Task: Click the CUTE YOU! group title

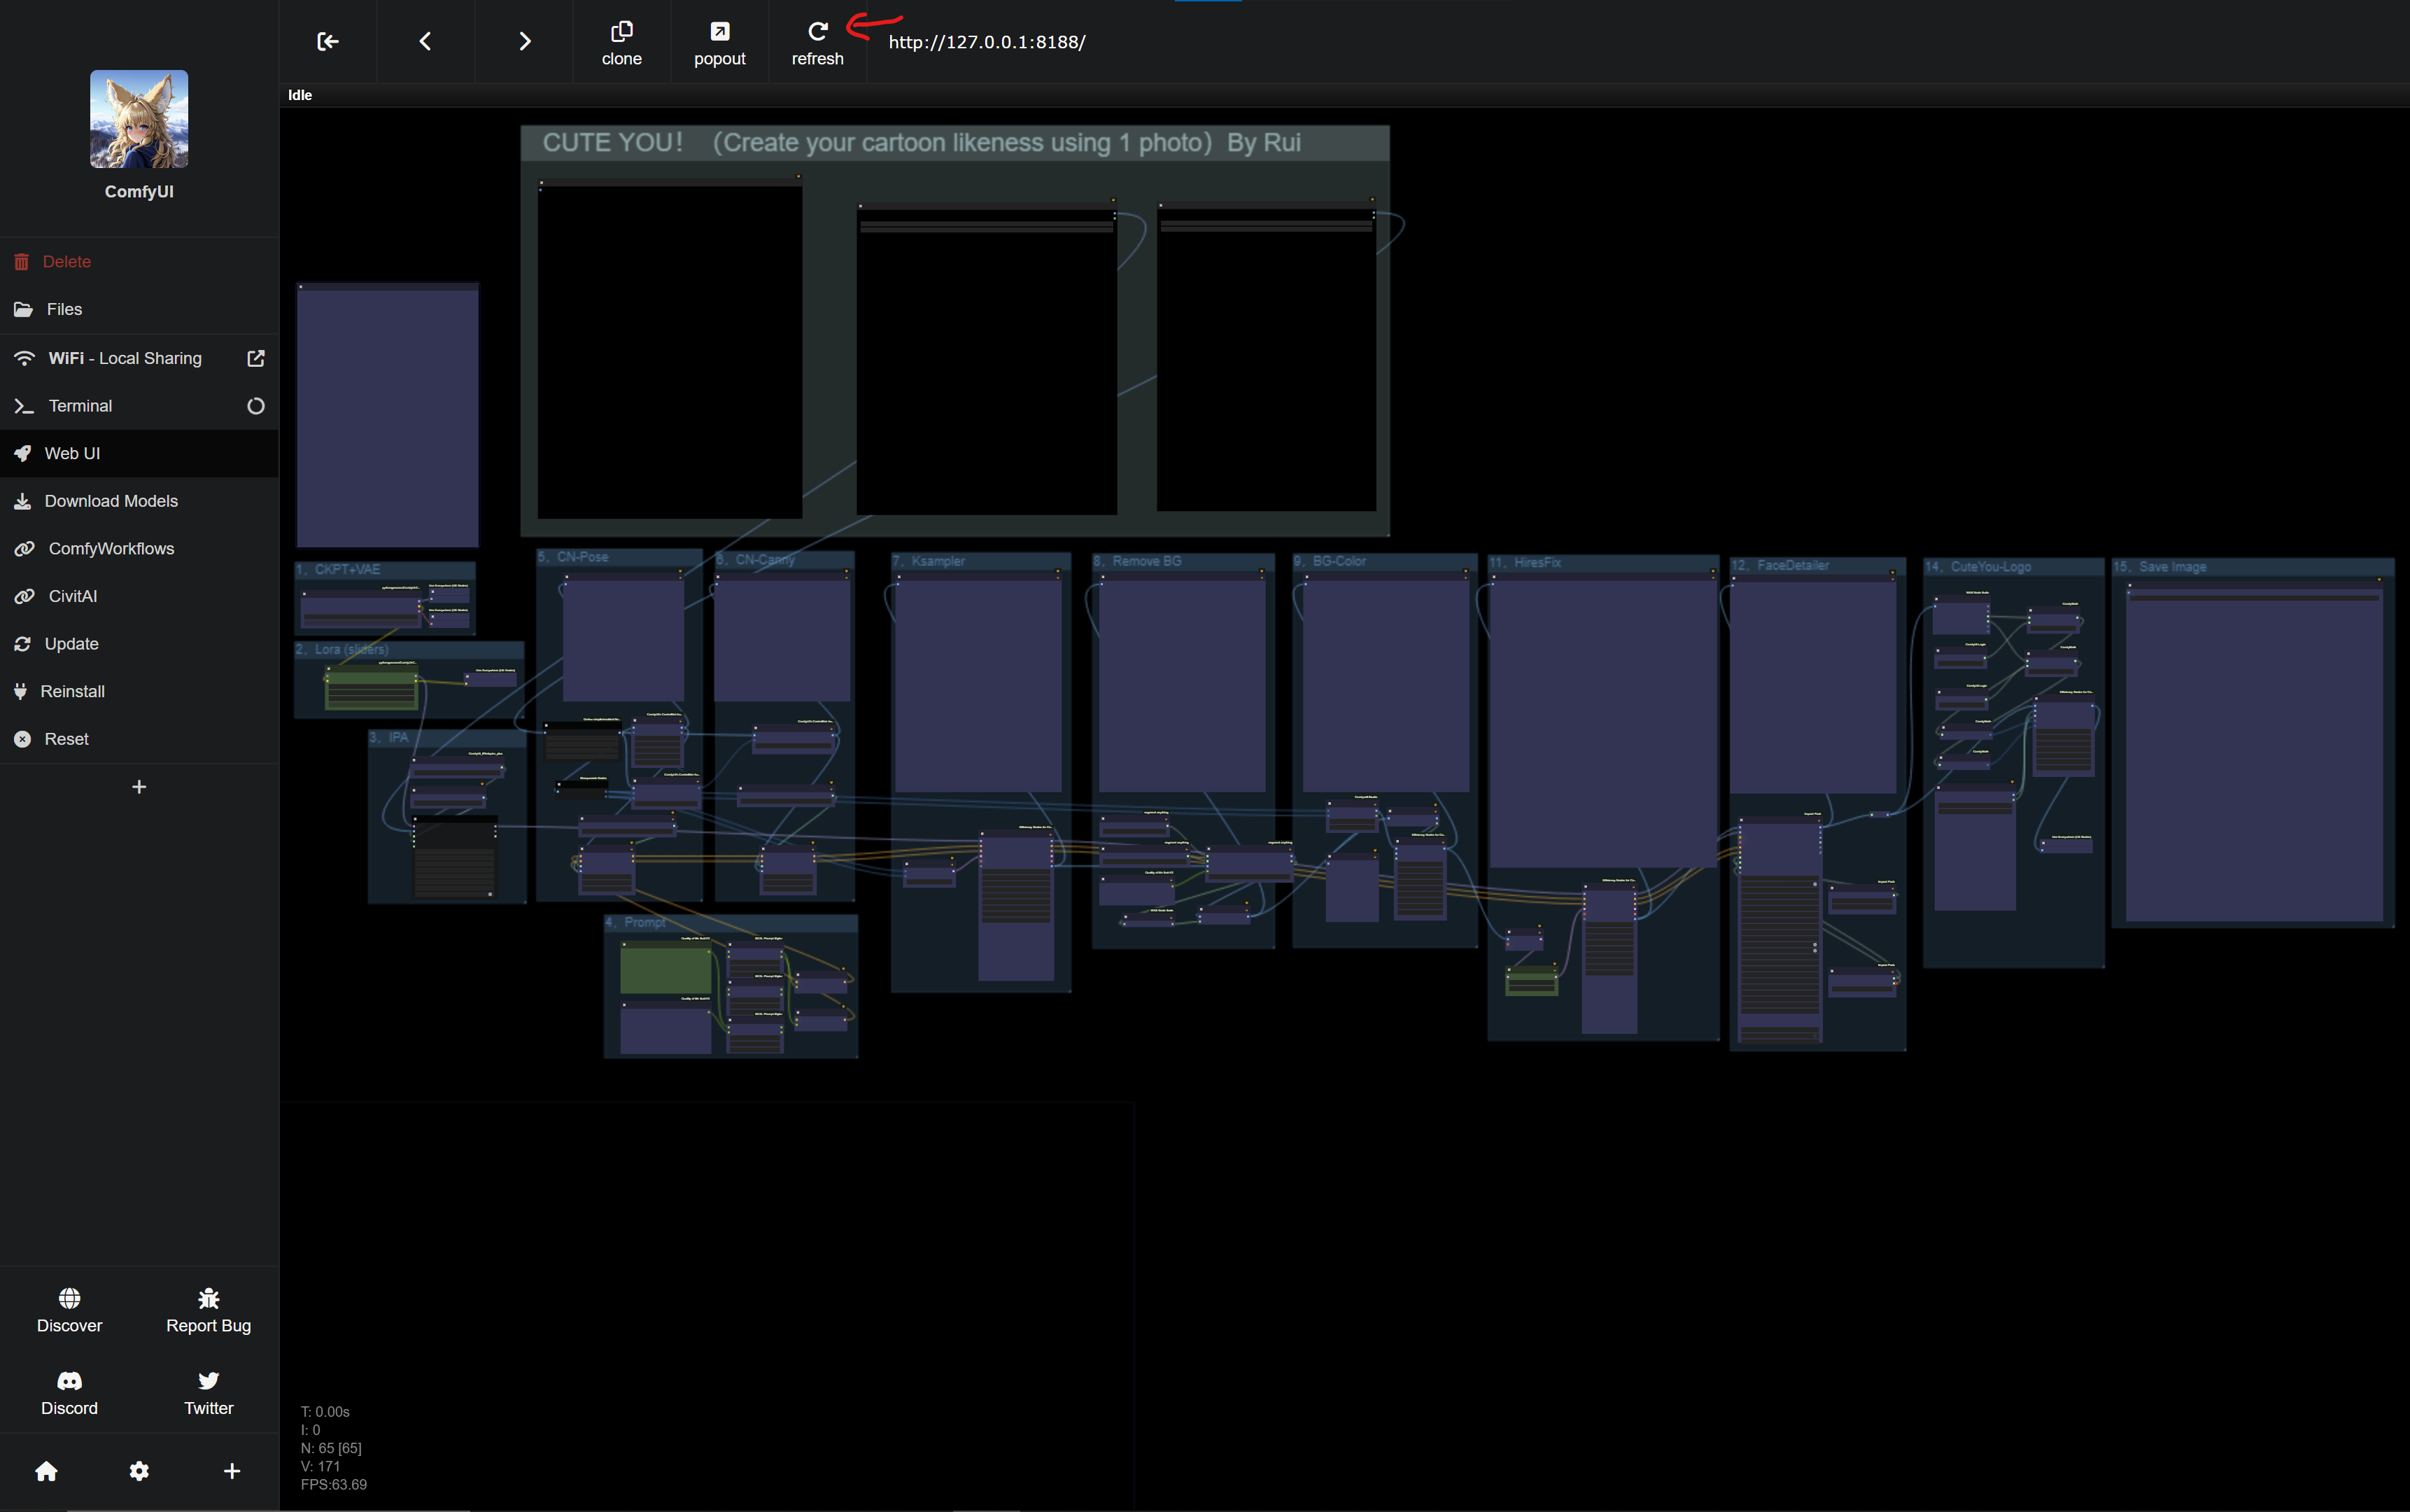Action: coord(922,143)
